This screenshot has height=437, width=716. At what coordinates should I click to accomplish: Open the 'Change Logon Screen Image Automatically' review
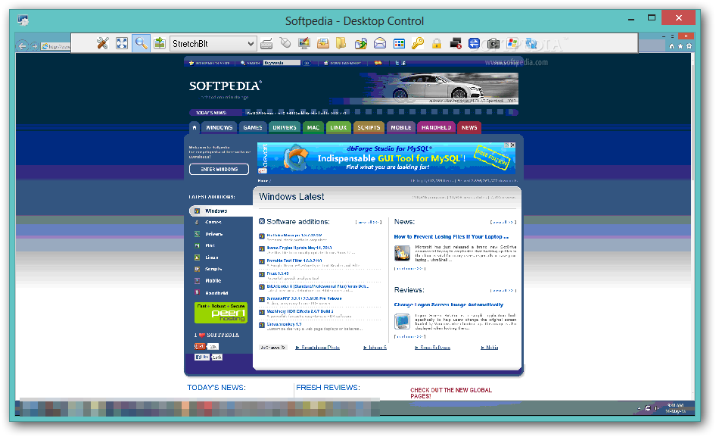[x=448, y=304]
